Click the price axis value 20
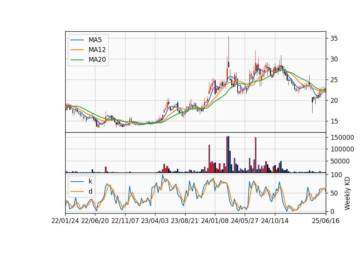The height and width of the screenshot is (260, 362). point(334,100)
